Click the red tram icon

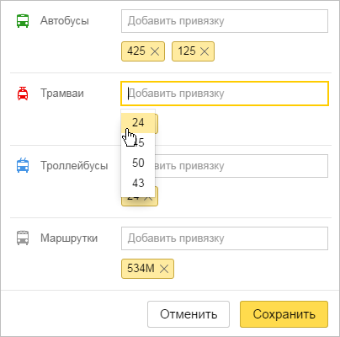click(23, 94)
